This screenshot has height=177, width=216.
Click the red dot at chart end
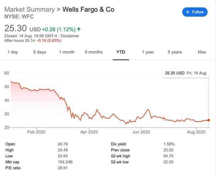[x=209, y=120]
